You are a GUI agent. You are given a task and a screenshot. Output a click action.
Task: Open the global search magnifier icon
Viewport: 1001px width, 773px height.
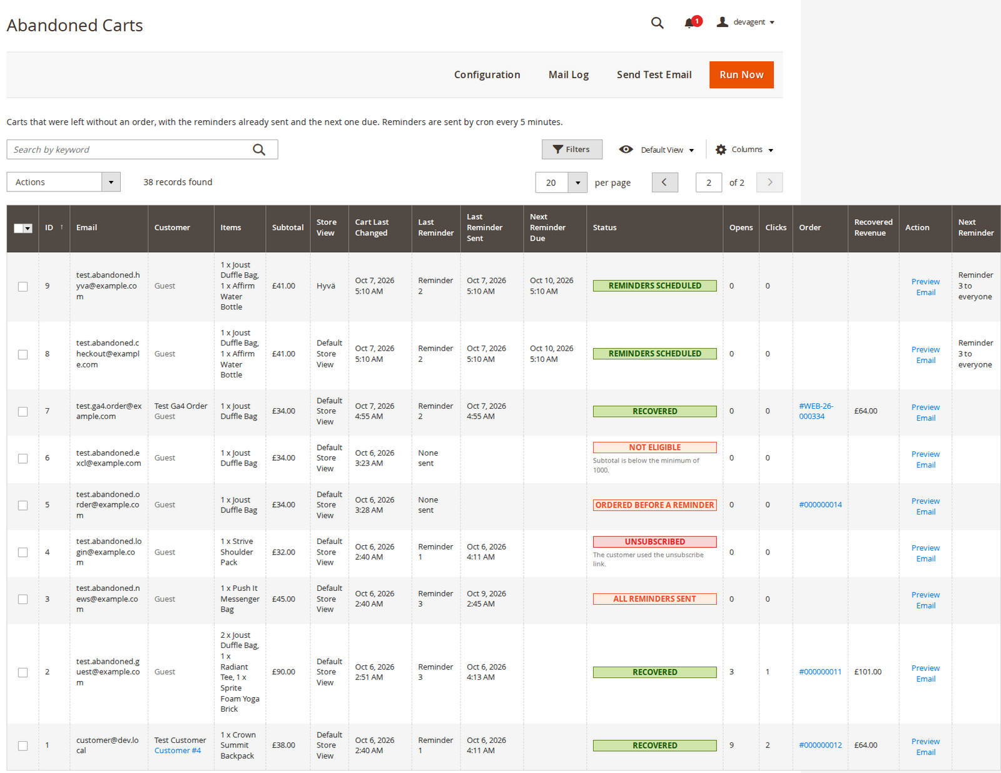click(x=657, y=23)
